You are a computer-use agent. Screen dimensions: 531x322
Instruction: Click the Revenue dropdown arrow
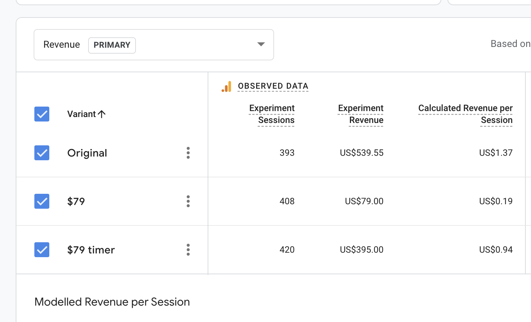pos(261,44)
